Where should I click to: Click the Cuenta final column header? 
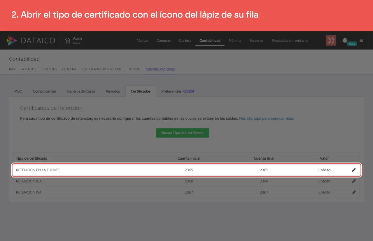[264, 158]
